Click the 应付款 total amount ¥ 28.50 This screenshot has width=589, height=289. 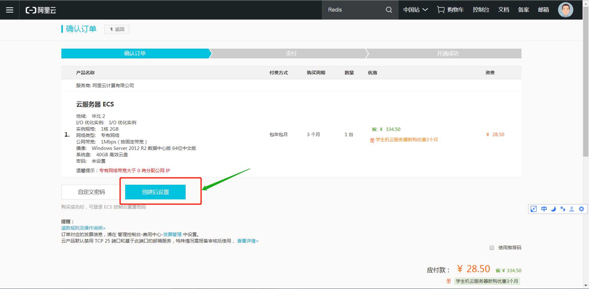point(473,269)
